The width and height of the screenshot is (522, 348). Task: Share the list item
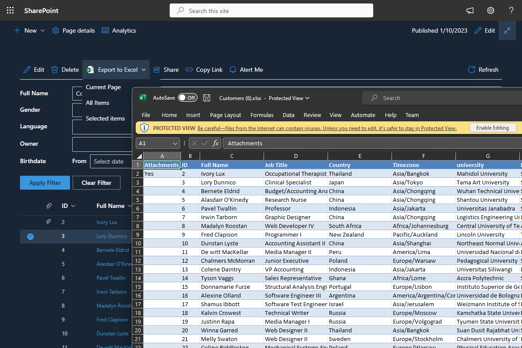tap(166, 70)
